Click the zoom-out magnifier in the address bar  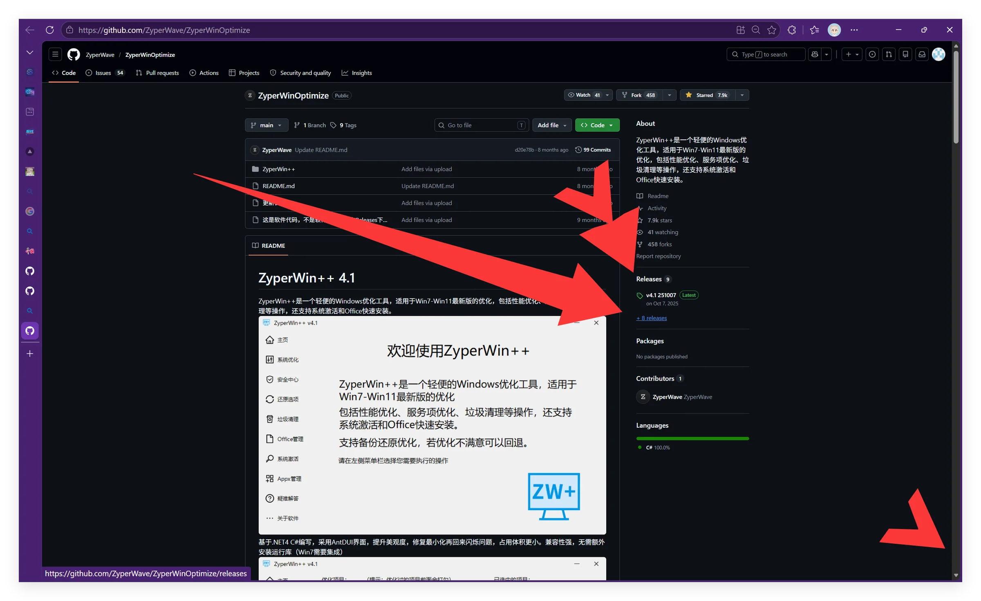(756, 30)
